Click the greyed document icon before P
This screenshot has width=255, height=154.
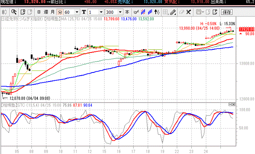[x=208, y=12]
